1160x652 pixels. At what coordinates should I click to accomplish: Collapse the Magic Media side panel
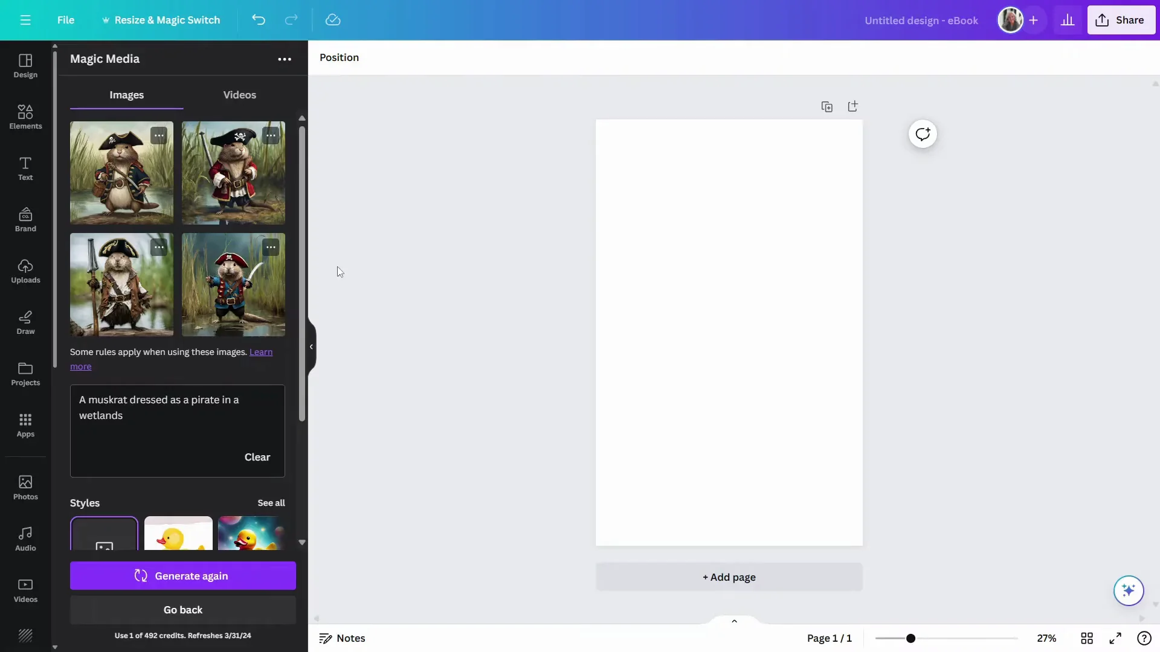pyautogui.click(x=311, y=346)
